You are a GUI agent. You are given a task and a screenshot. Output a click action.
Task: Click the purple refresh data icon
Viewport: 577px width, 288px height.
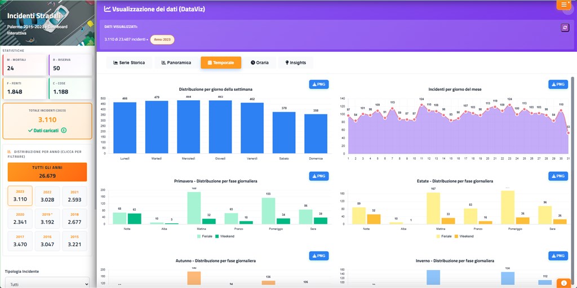point(565,28)
